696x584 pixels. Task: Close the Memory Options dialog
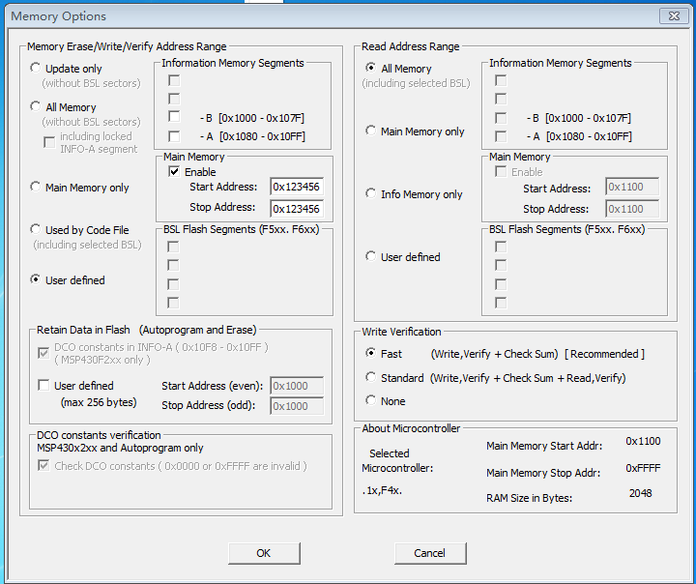(674, 16)
